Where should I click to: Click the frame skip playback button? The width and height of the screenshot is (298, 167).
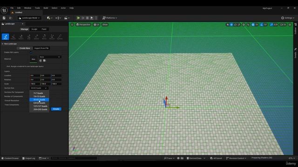click(x=83, y=18)
